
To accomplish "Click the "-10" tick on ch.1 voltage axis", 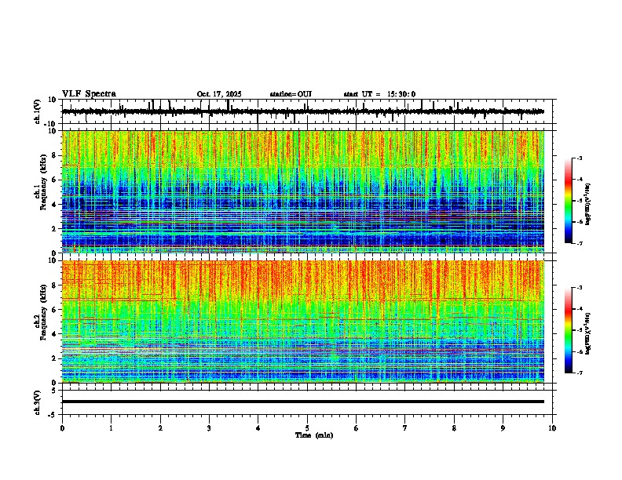I will (x=51, y=124).
